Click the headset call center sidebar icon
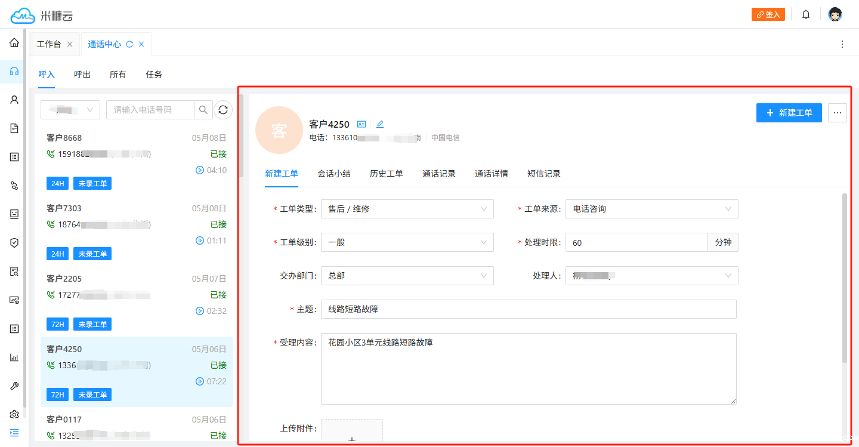The width and height of the screenshot is (859, 447). (x=14, y=72)
